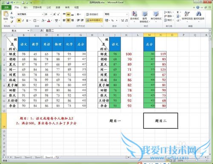Click the Percent Style icon
This screenshot has width=213, height=164.
click(x=112, y=20)
